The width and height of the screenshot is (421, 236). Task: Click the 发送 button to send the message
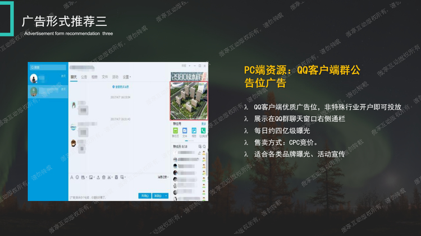click(x=158, y=196)
